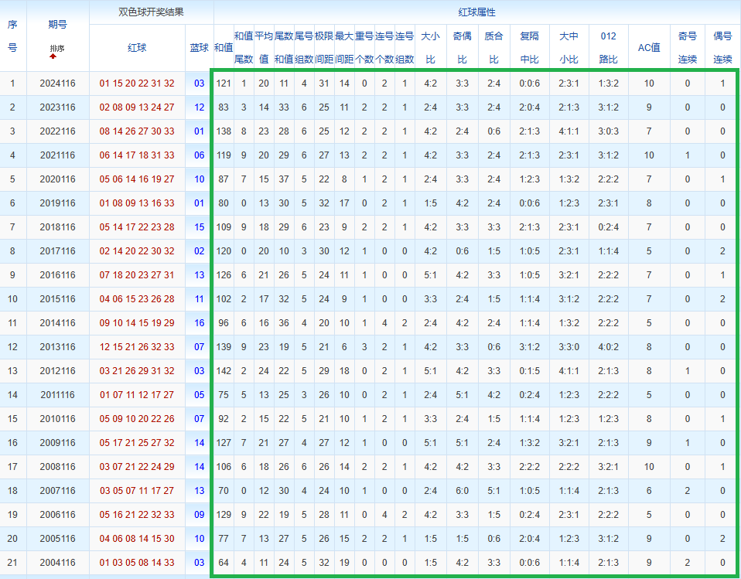Click the 大小比 column header
Image resolution: width=741 pixels, height=579 pixels.
[431, 48]
